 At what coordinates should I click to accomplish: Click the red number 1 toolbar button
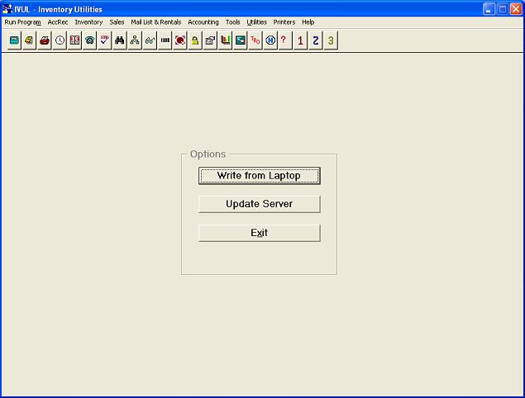click(x=300, y=40)
